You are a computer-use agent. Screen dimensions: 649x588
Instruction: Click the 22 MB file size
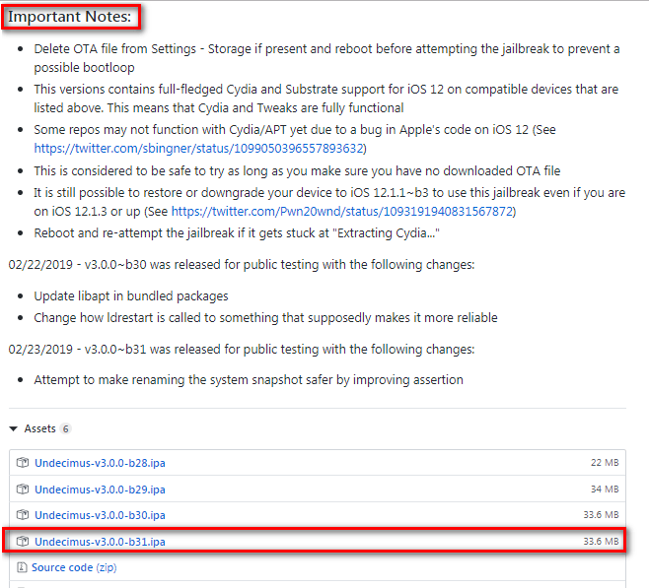[x=605, y=462]
